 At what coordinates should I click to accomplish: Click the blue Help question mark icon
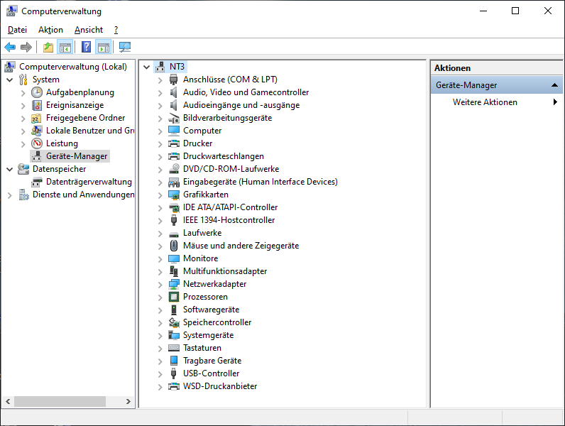coord(86,47)
